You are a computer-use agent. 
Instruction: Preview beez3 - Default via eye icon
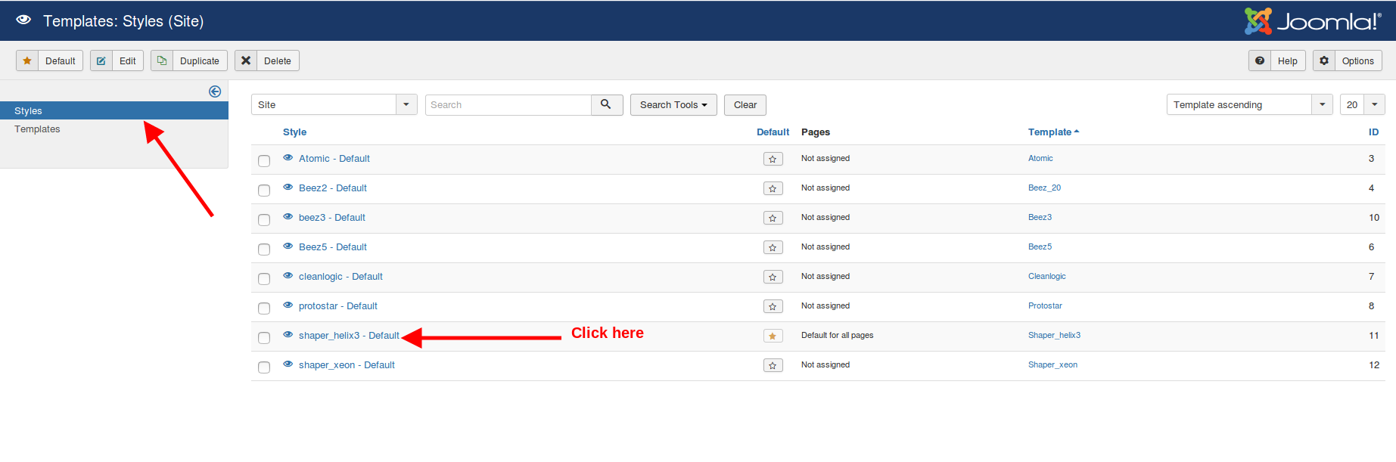tap(288, 216)
